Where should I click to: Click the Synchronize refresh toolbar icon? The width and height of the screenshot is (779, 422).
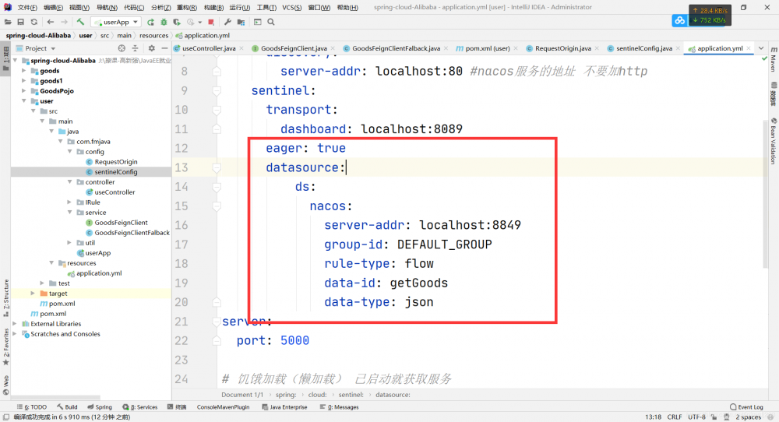pyautogui.click(x=33, y=22)
